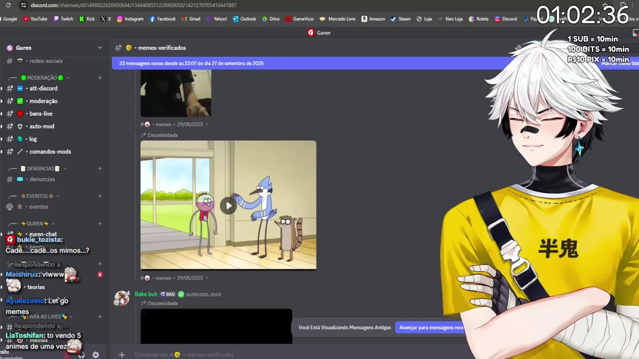The image size is (639, 359).
Task: Open the YouTube bookmark
Action: point(35,19)
